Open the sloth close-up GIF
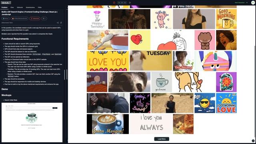256x144 pixels. 129,82
